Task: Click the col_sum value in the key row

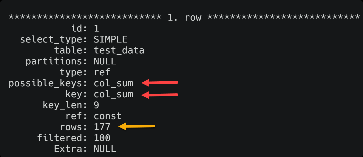Action: point(113,94)
